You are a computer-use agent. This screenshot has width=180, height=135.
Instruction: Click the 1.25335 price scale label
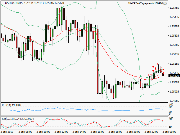tap(174, 36)
